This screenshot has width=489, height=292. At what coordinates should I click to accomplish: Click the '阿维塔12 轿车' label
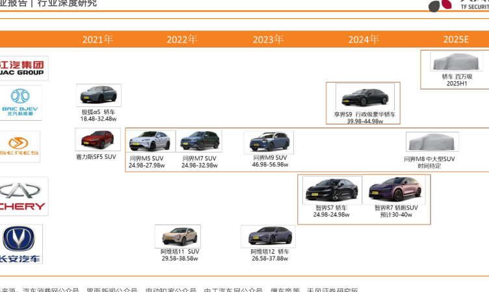tap(270, 252)
